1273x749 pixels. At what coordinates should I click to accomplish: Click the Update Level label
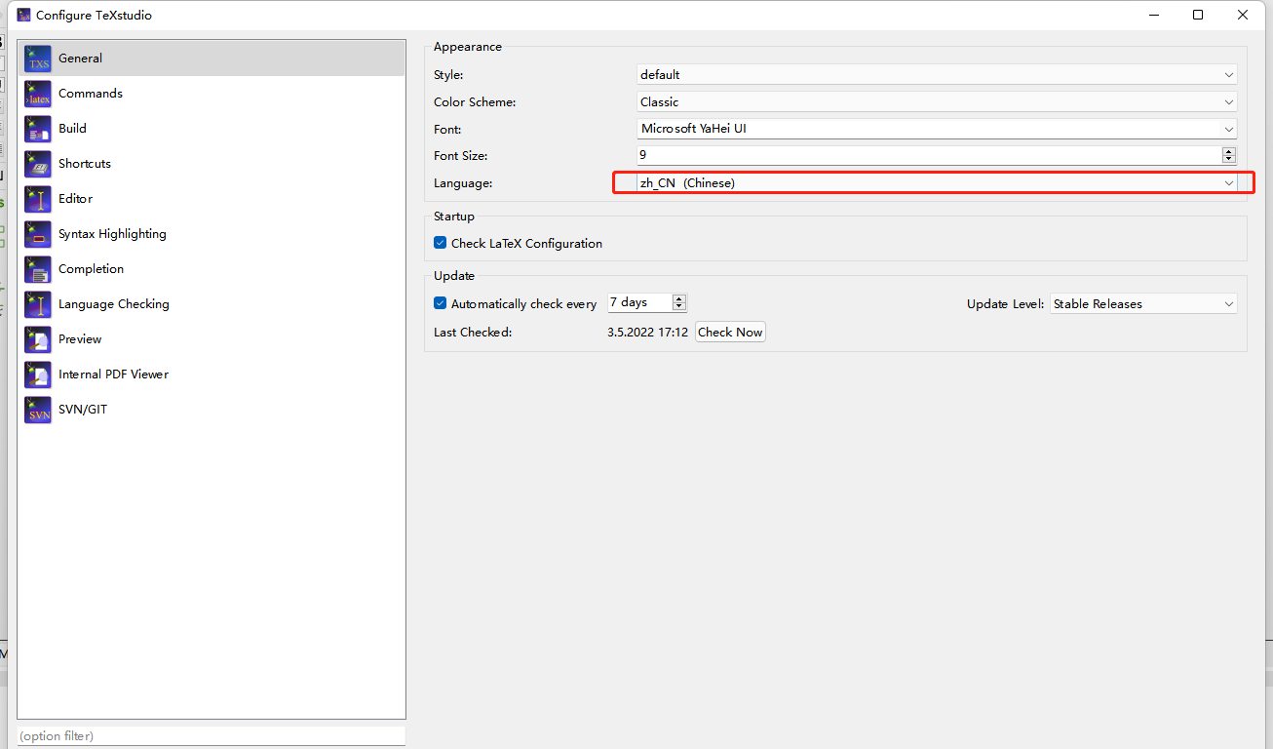point(1006,304)
